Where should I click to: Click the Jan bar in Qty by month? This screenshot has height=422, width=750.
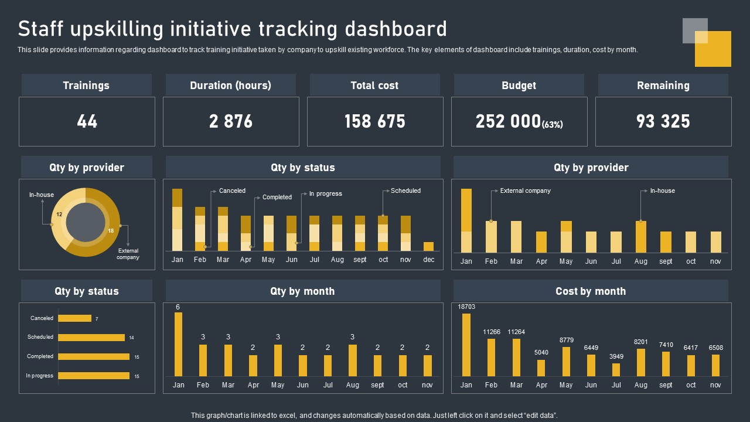tap(178, 344)
